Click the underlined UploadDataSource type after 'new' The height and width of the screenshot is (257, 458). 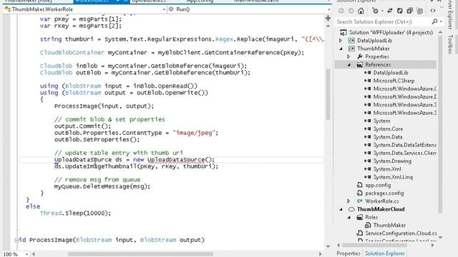point(176,160)
